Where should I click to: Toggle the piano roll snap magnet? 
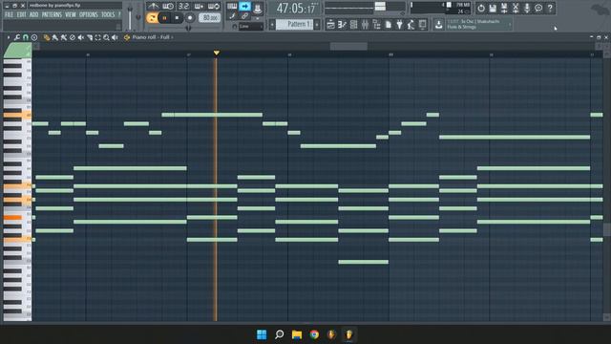[26, 37]
